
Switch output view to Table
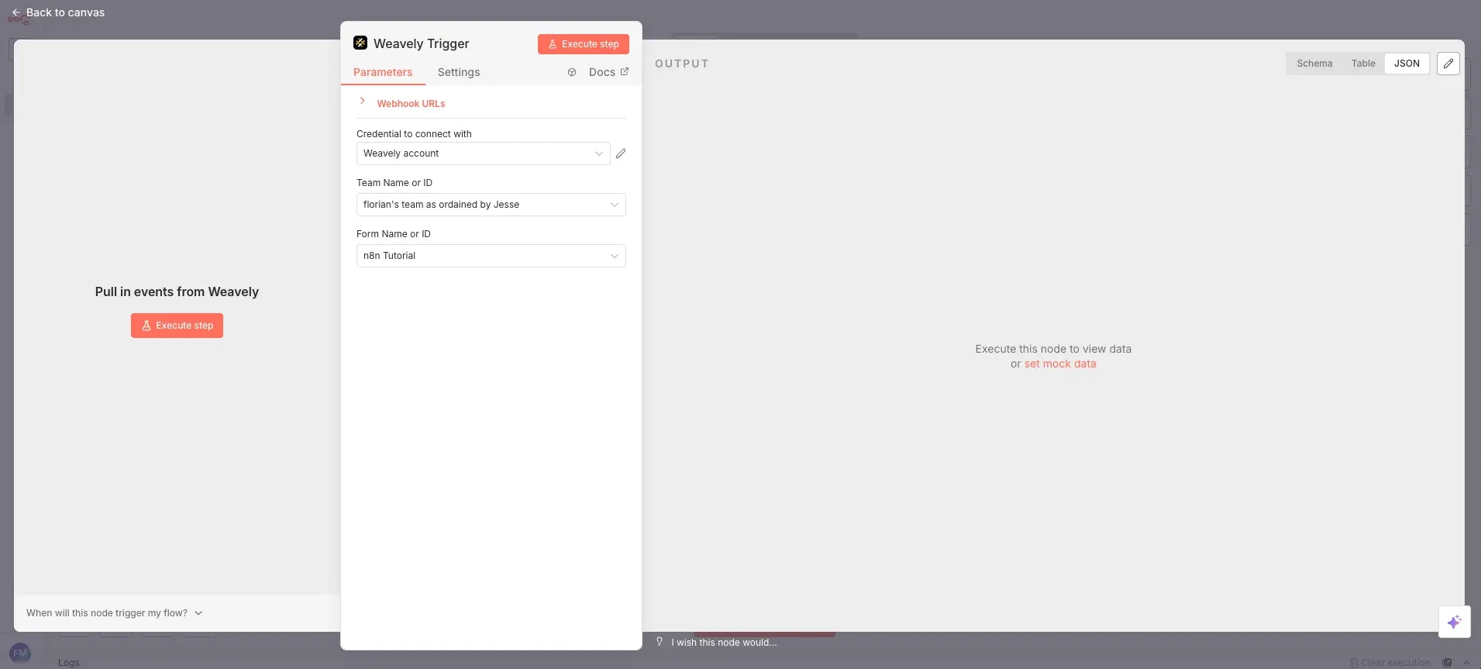pyautogui.click(x=1363, y=64)
